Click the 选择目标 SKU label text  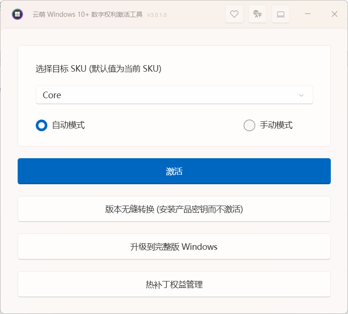[98, 69]
